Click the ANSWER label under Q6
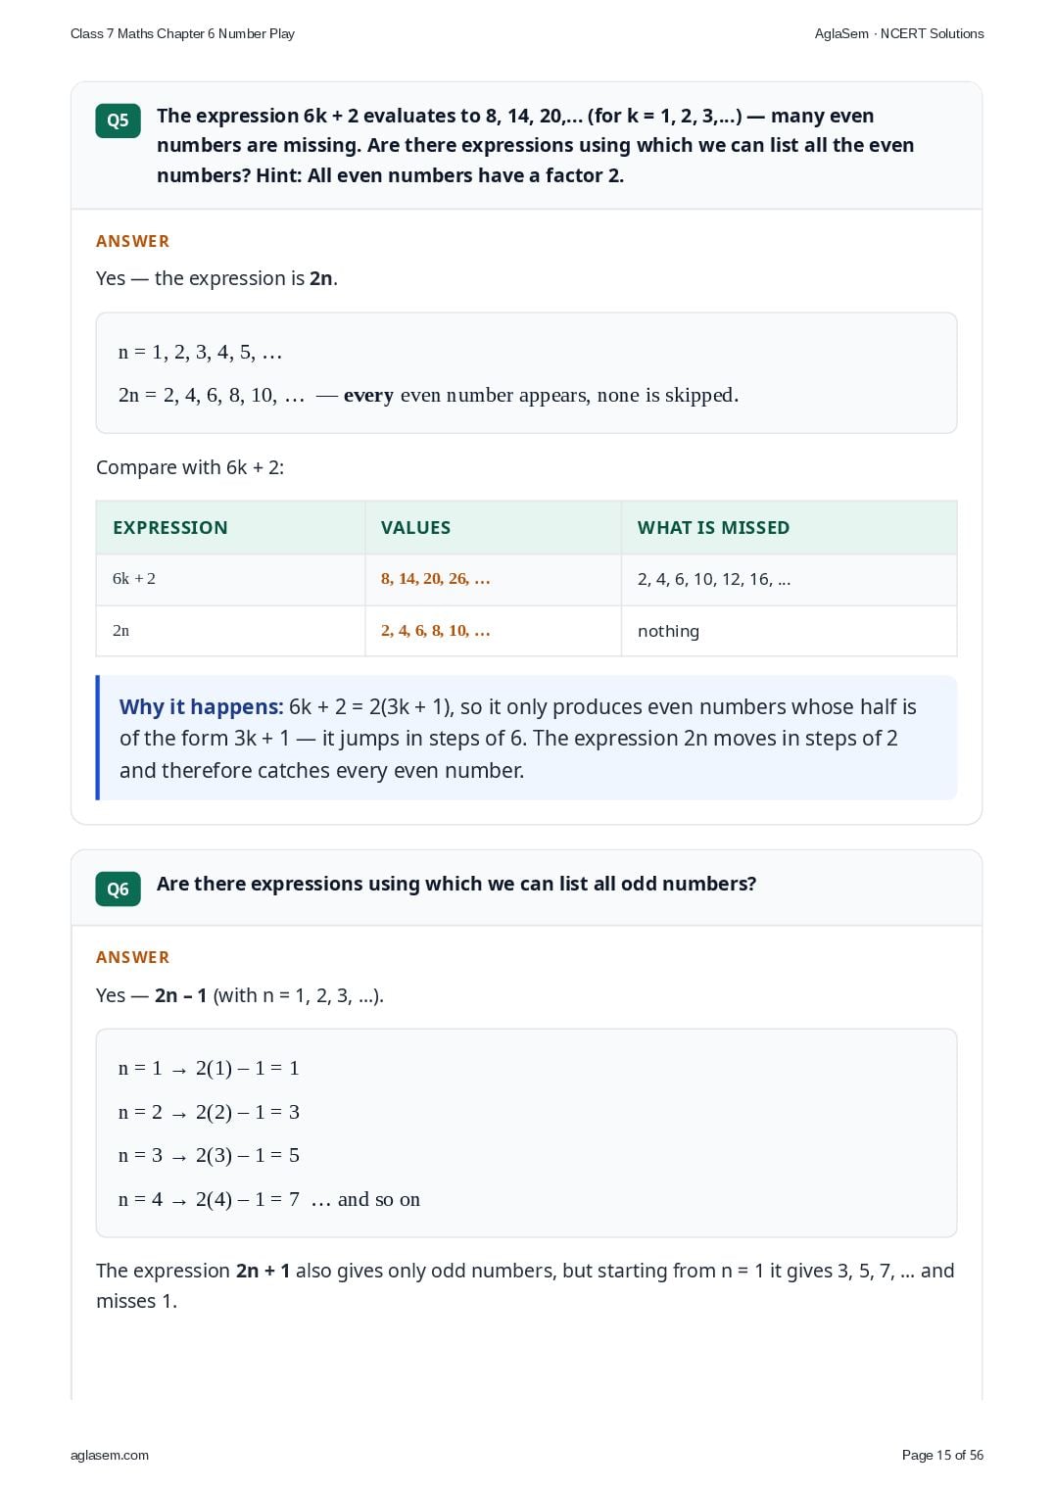 pos(132,957)
